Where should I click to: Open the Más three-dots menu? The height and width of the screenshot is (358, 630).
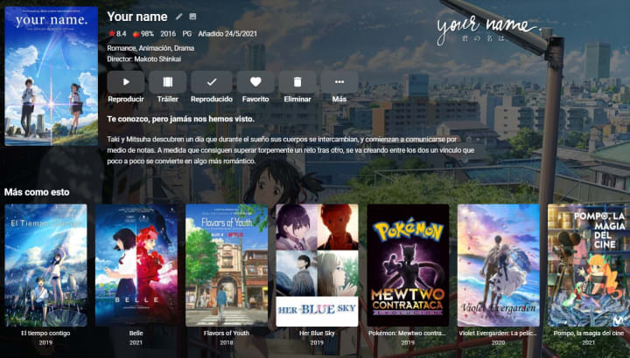pos(339,82)
